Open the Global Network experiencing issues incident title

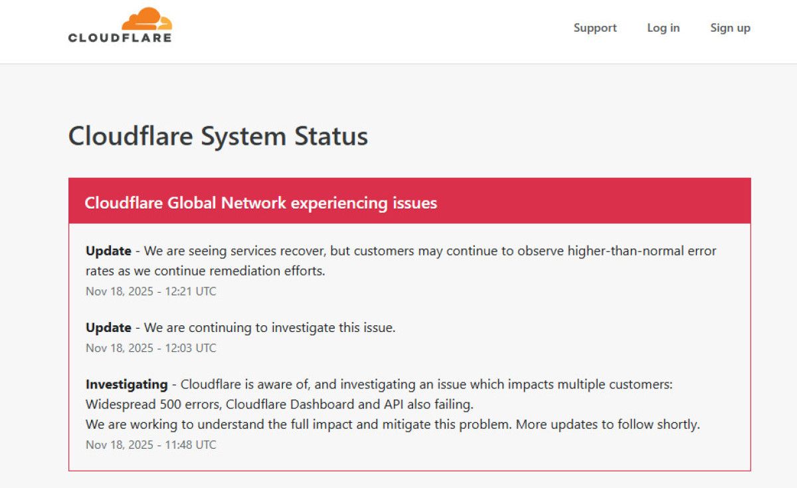(260, 203)
